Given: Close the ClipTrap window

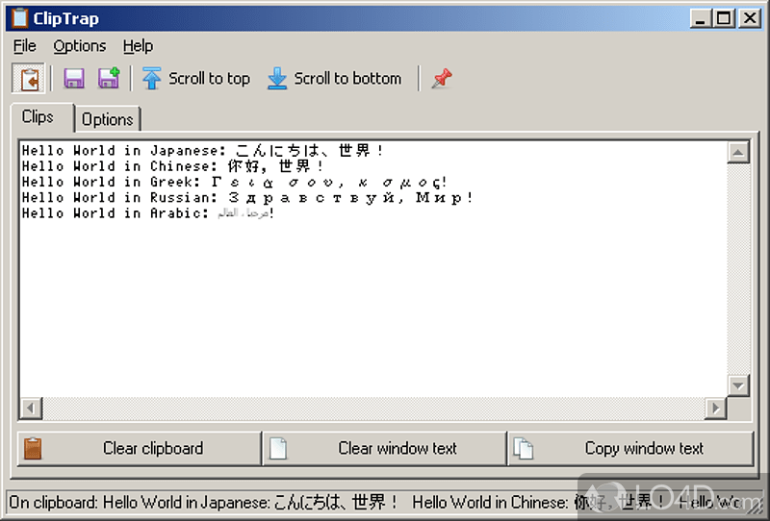Looking at the screenshot, I should pos(751,18).
